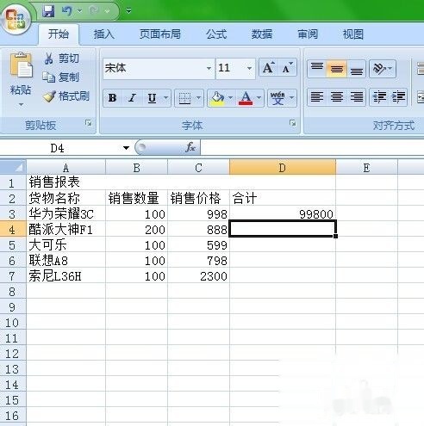Align text right
424x426 pixels.
(x=357, y=97)
